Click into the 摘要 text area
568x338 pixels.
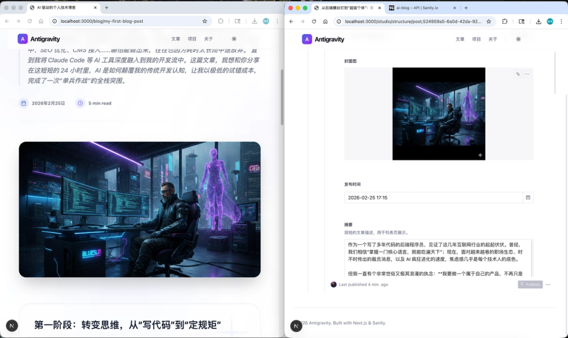[x=438, y=258]
